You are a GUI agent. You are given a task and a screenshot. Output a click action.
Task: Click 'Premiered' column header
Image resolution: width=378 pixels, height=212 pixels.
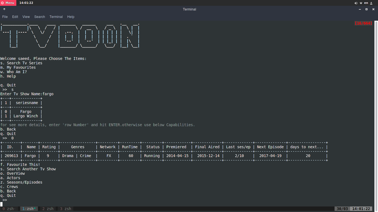[x=176, y=147]
